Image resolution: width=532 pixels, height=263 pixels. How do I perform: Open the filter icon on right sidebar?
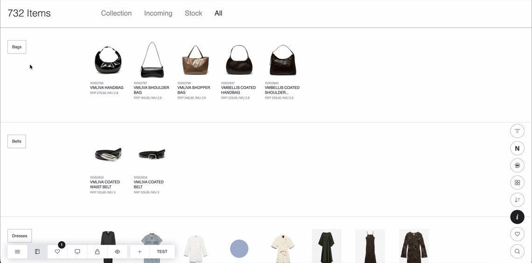pos(517,131)
